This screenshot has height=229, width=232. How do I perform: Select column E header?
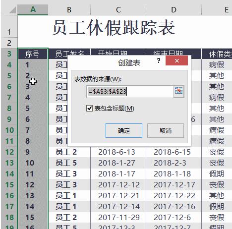click(217, 9)
